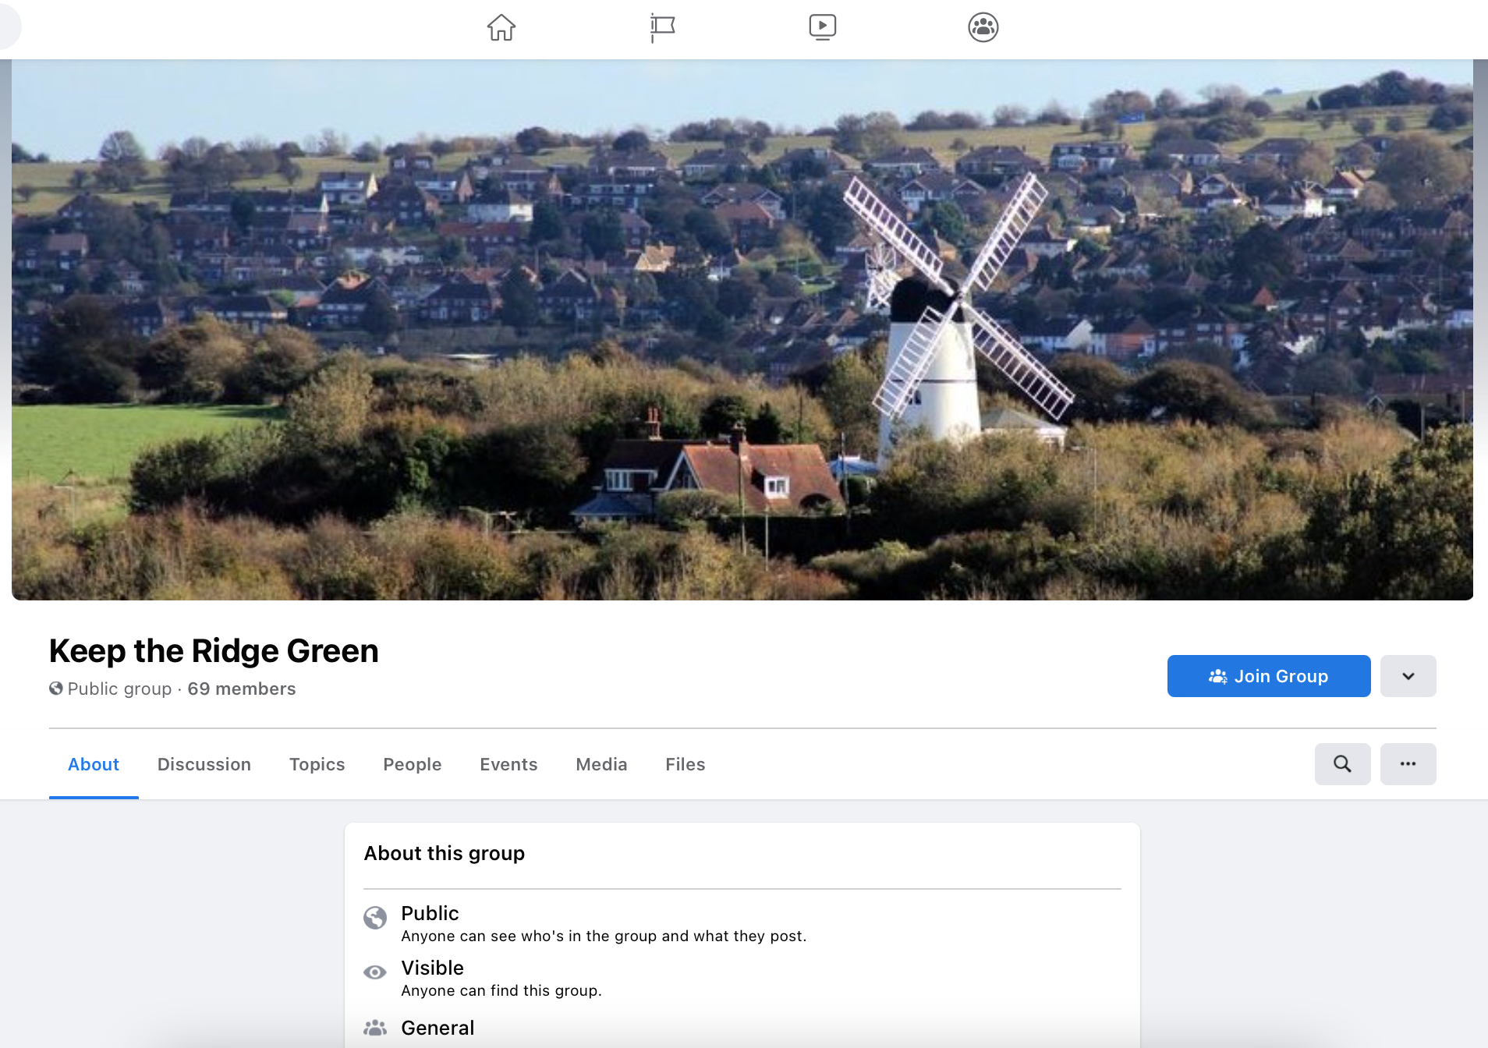This screenshot has width=1488, height=1048.
Task: Open the Watch video icon
Action: click(x=822, y=28)
